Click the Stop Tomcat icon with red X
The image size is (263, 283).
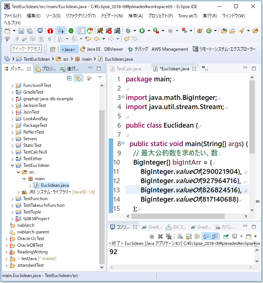pos(109,31)
